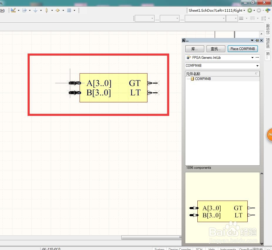
Task: Click the line style dashed icon
Action: point(252,18)
